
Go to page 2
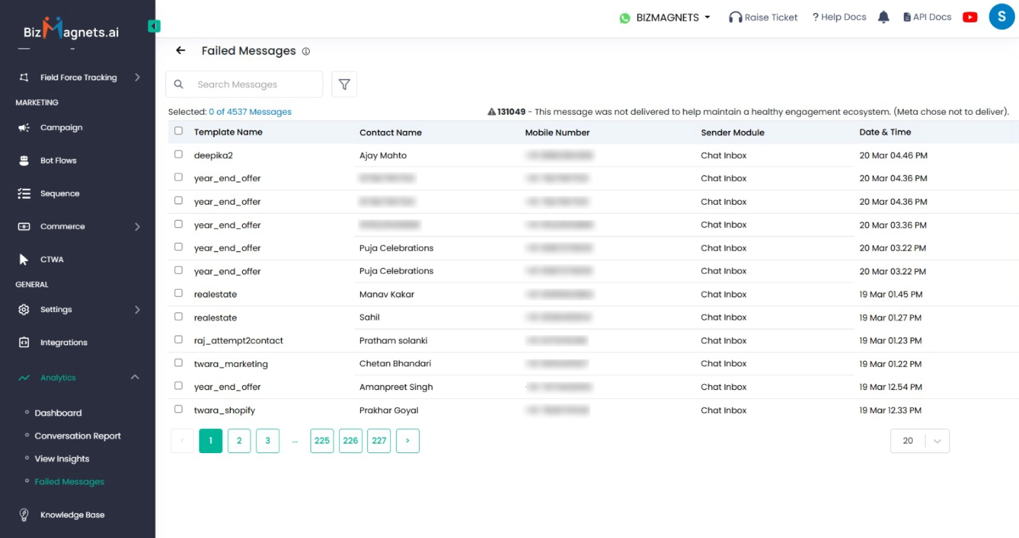pyautogui.click(x=239, y=440)
